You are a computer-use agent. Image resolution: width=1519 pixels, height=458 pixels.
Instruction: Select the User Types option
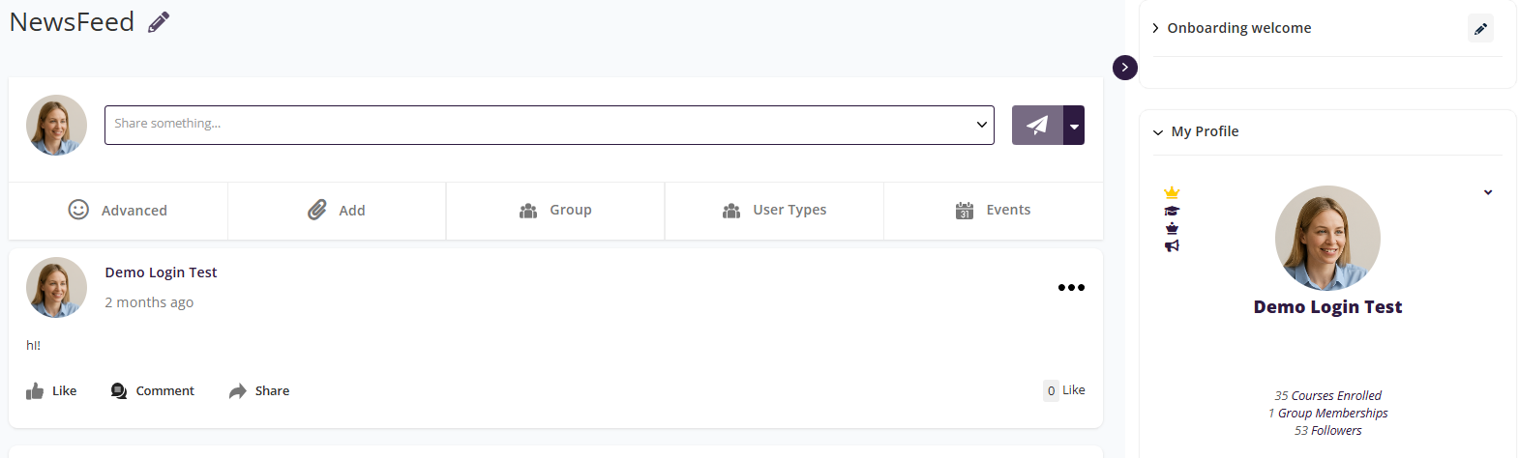pos(774,210)
